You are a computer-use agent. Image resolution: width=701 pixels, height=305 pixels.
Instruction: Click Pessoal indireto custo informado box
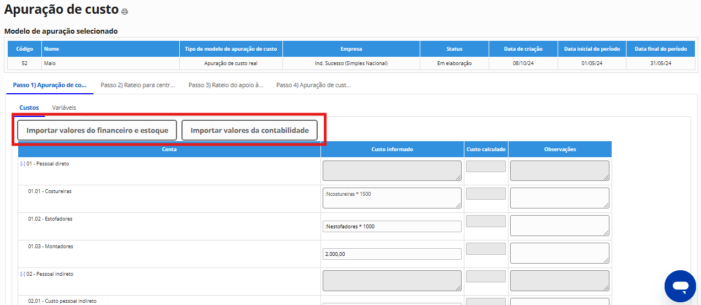(392, 281)
